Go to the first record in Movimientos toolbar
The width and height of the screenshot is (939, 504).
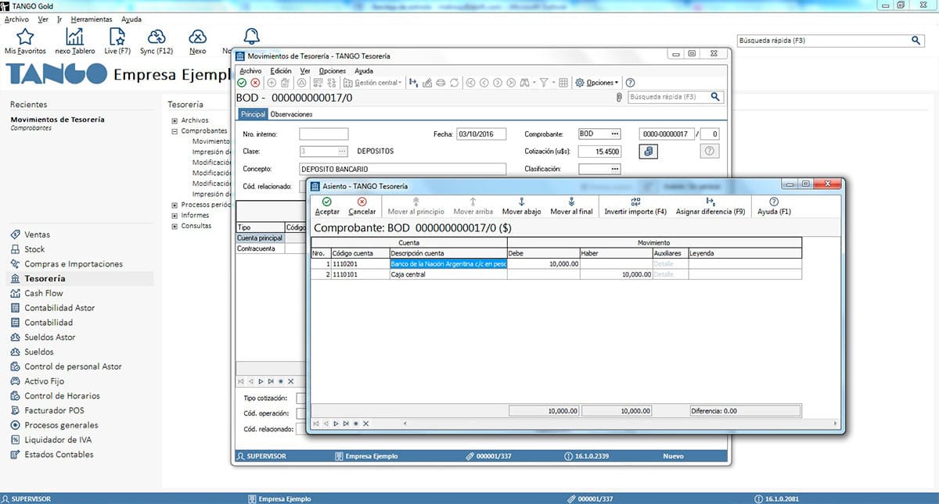tap(470, 83)
